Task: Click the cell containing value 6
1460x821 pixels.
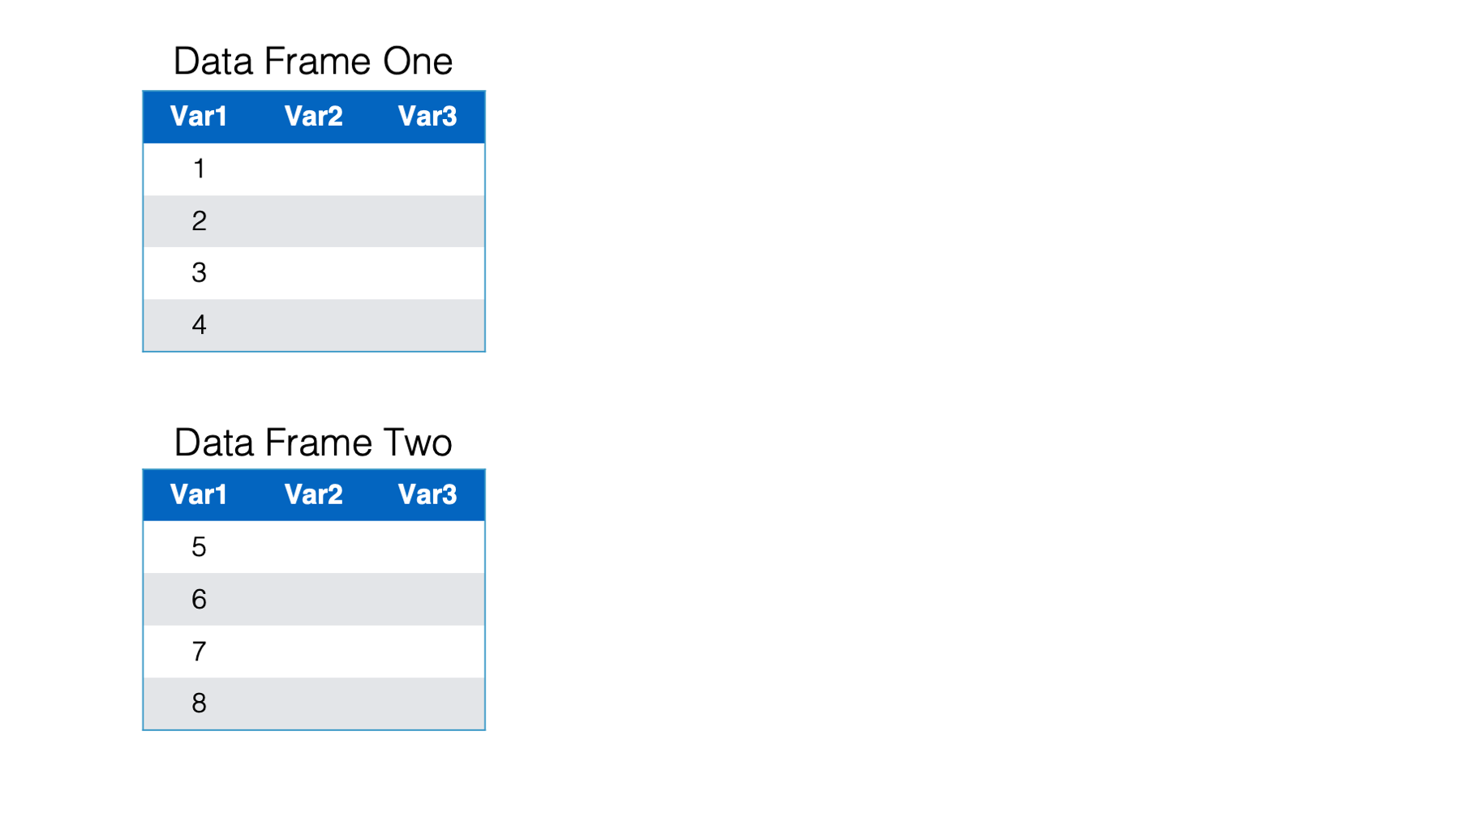Action: (200, 599)
